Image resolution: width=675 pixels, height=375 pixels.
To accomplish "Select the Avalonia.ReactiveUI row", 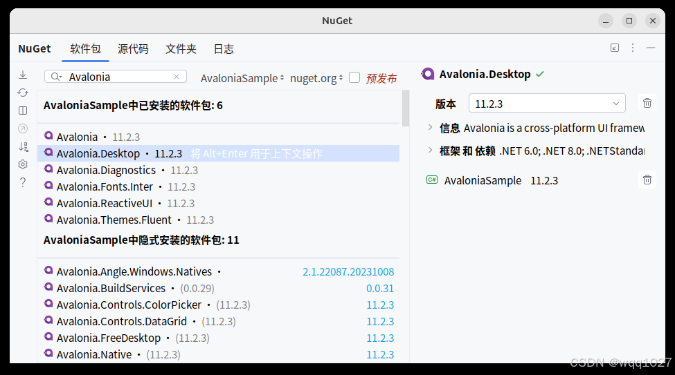I will pos(218,203).
